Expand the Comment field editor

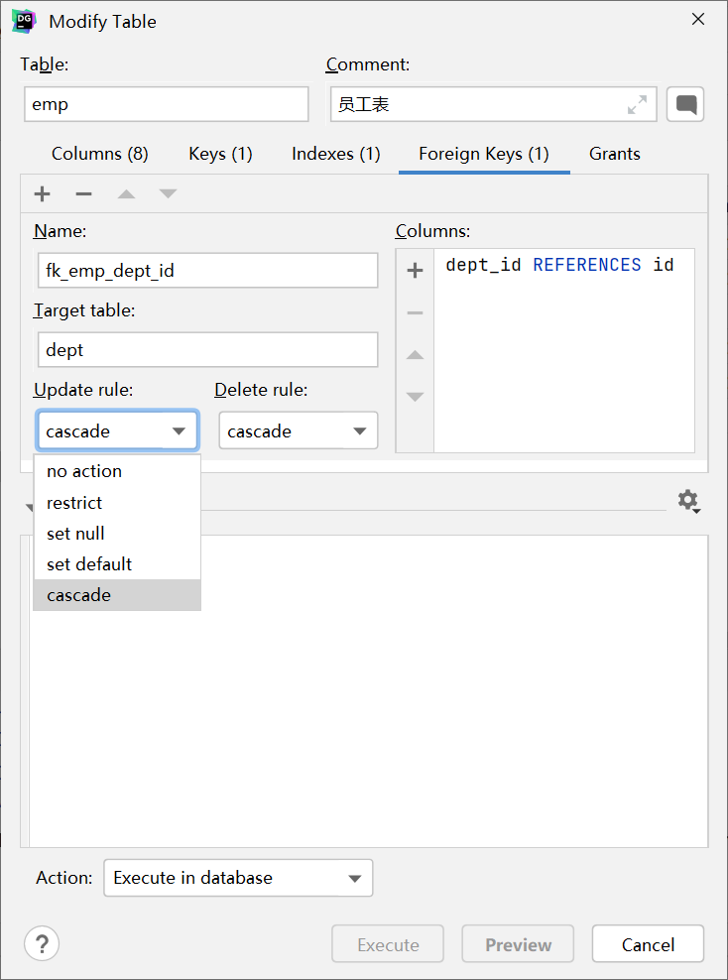point(637,104)
